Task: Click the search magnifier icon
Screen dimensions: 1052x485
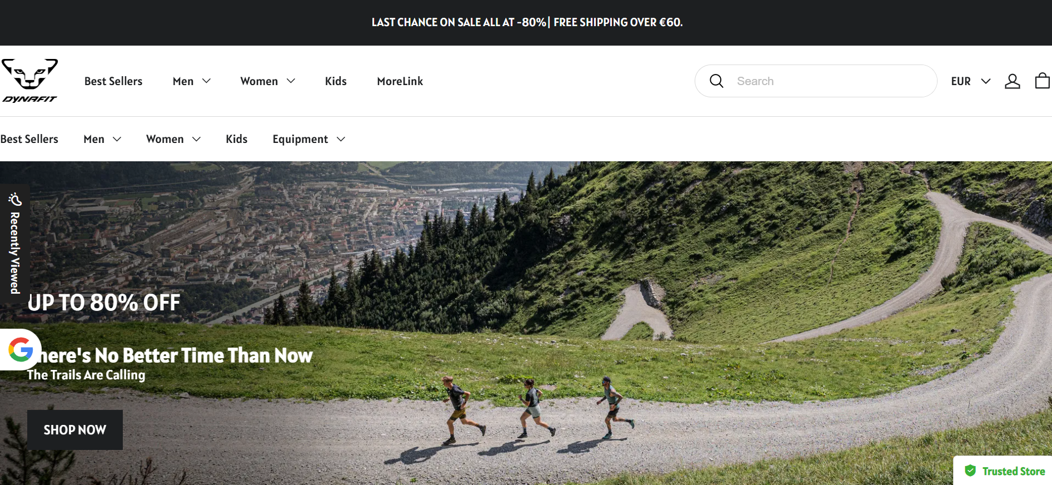Action: pyautogui.click(x=716, y=81)
